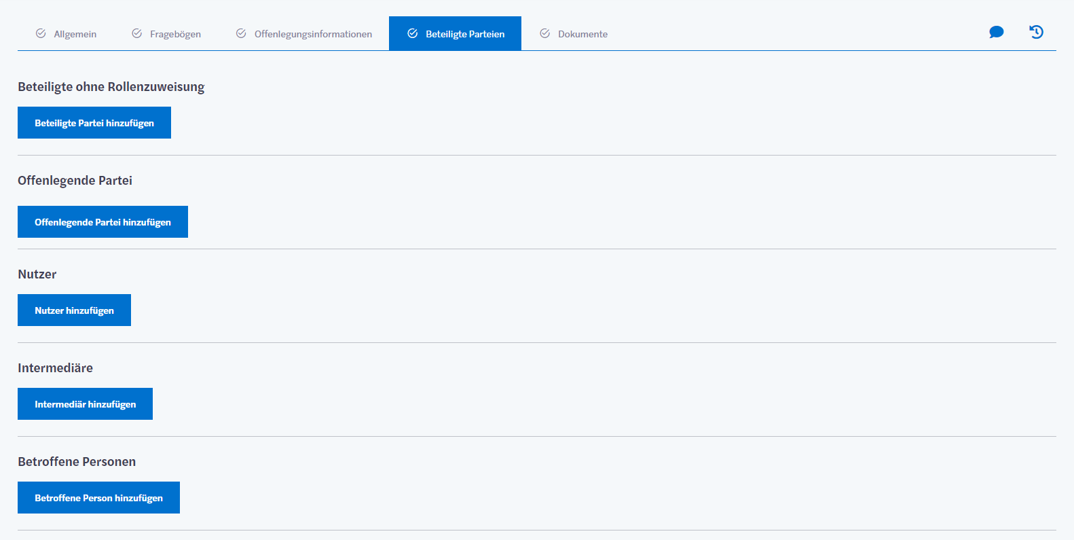
Task: Switch to the Dokumente tab
Action: (x=582, y=34)
